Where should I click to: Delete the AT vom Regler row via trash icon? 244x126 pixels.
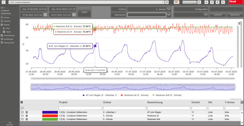click(x=27, y=112)
